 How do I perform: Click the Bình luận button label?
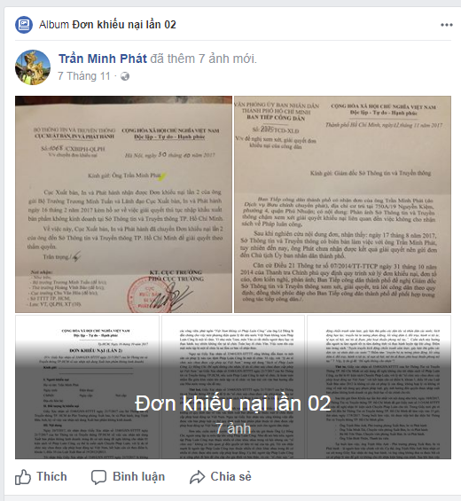(x=139, y=477)
